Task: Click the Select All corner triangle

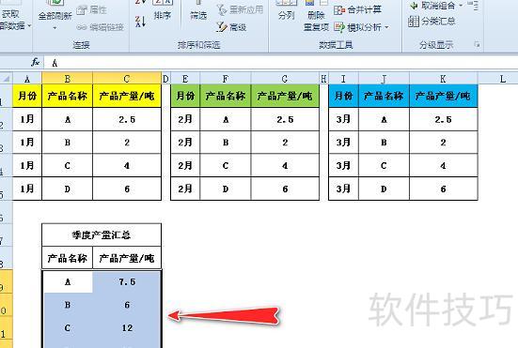Action: coord(6,79)
